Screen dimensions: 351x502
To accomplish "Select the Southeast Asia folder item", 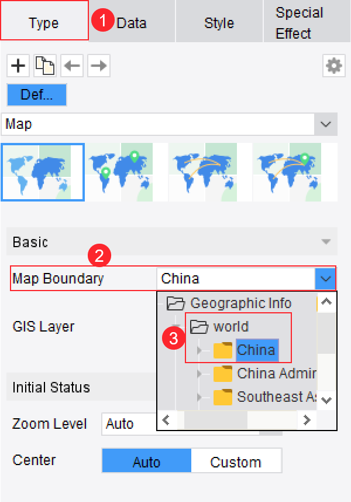I will (x=264, y=397).
